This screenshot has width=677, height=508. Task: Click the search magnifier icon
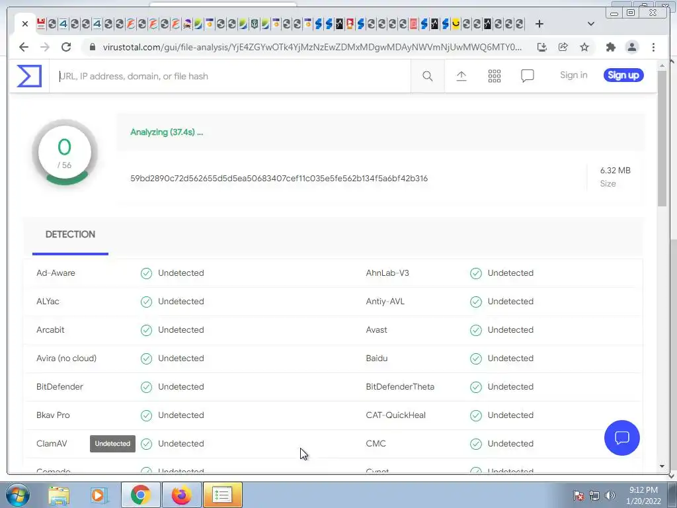[x=428, y=76]
